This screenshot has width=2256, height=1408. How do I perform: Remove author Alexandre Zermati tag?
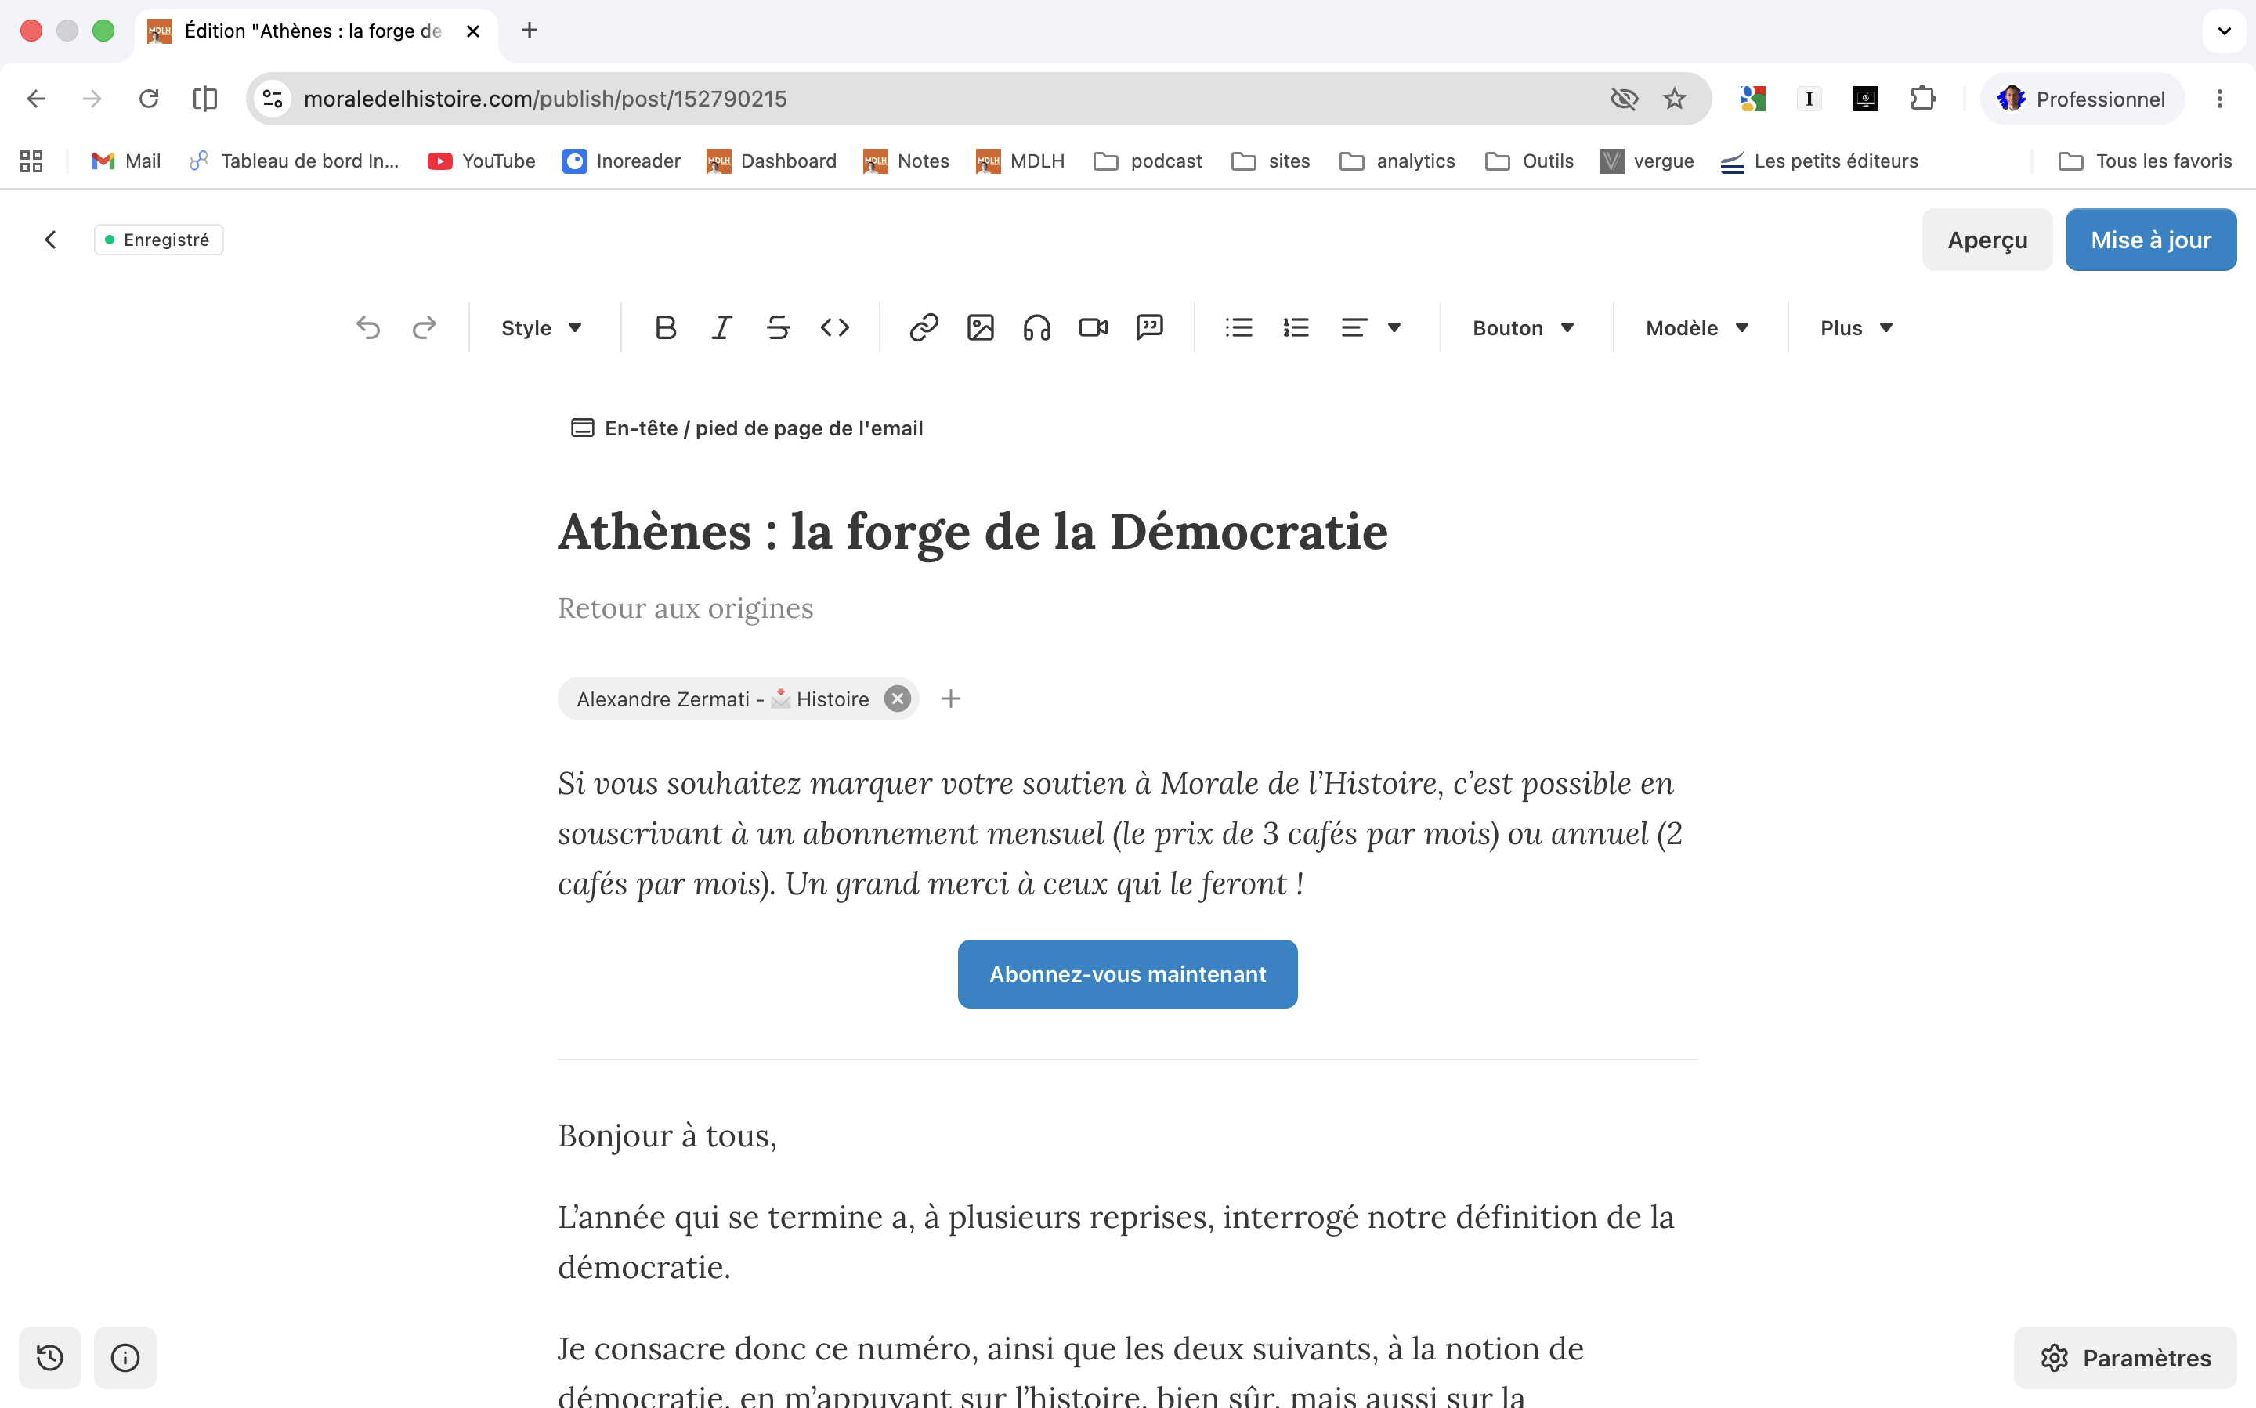897,699
